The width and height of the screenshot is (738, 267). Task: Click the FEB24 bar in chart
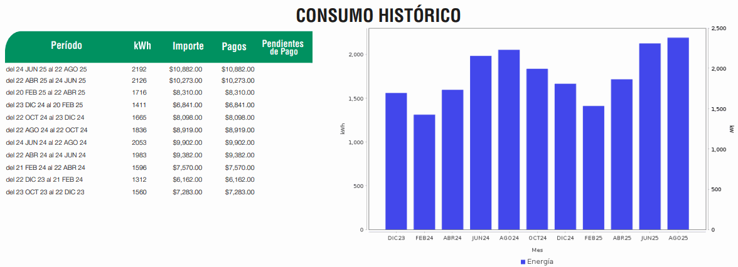tap(424, 172)
